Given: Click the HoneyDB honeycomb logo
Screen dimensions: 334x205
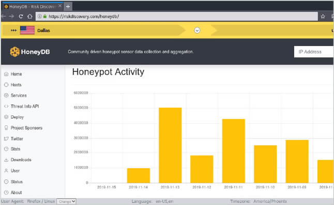Looking at the screenshot, I should pyautogui.click(x=14, y=52).
